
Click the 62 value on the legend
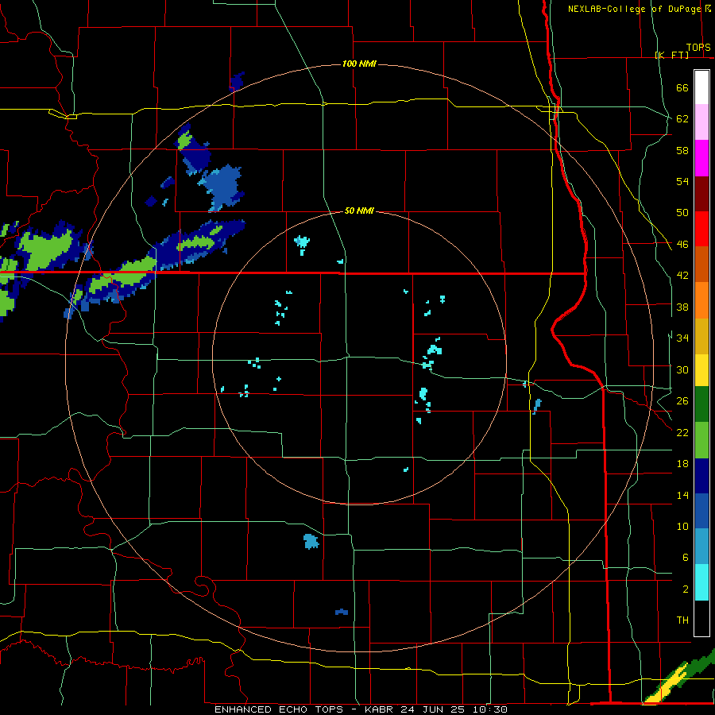(x=682, y=119)
